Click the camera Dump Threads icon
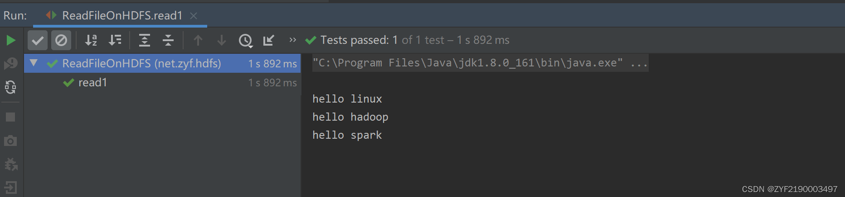Viewport: 845px width, 197px height. [x=10, y=141]
